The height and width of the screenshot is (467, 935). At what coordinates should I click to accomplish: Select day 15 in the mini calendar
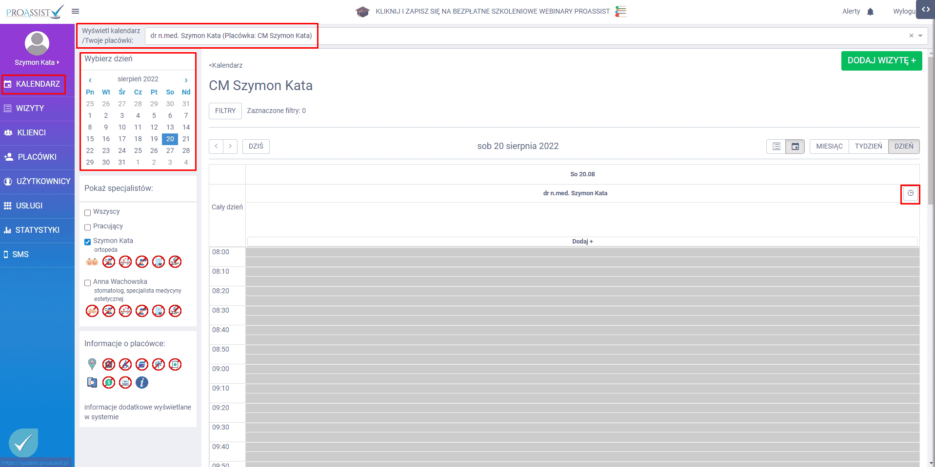[x=90, y=139]
